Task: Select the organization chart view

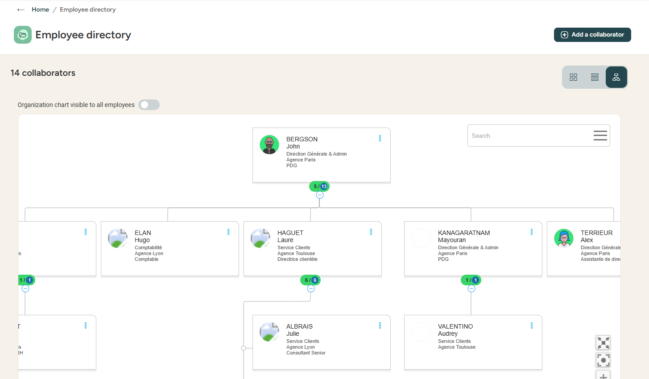Action: [616, 77]
